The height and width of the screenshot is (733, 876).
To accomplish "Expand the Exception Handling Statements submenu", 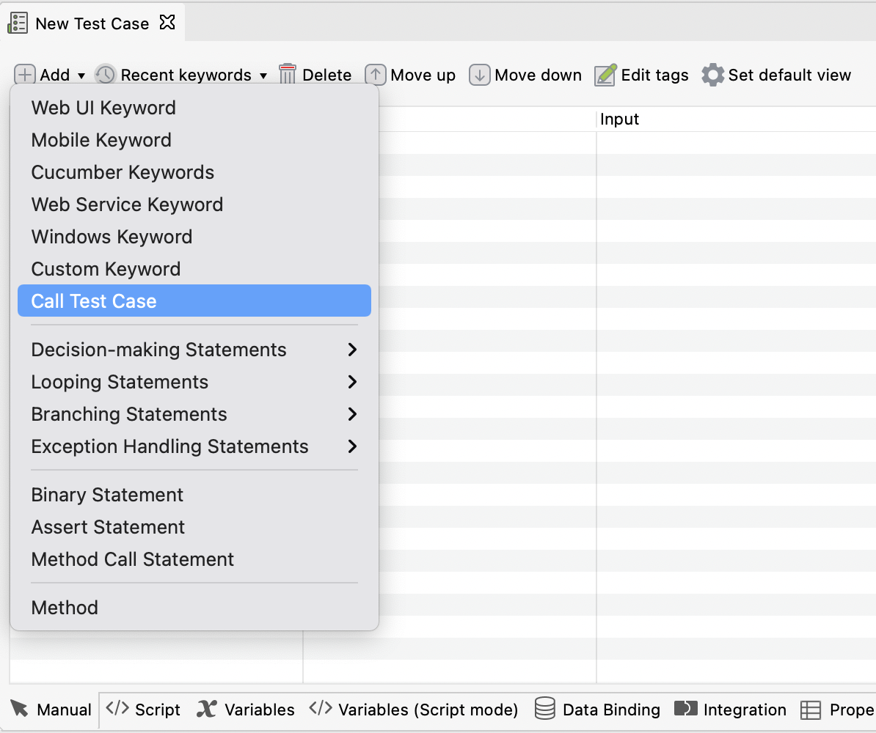I will pyautogui.click(x=353, y=446).
